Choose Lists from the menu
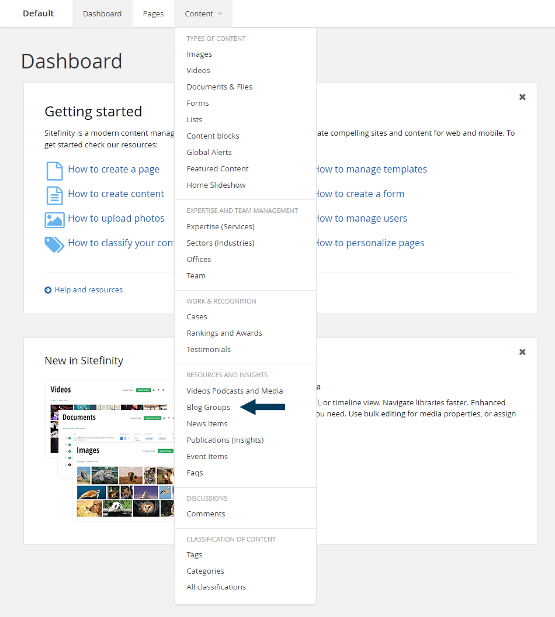Image resolution: width=555 pixels, height=617 pixels. pos(194,120)
